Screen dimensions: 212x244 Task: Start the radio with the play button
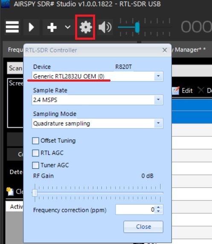coord(31,27)
